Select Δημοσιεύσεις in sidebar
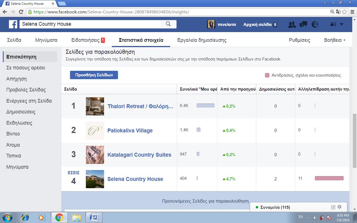 click(21, 112)
